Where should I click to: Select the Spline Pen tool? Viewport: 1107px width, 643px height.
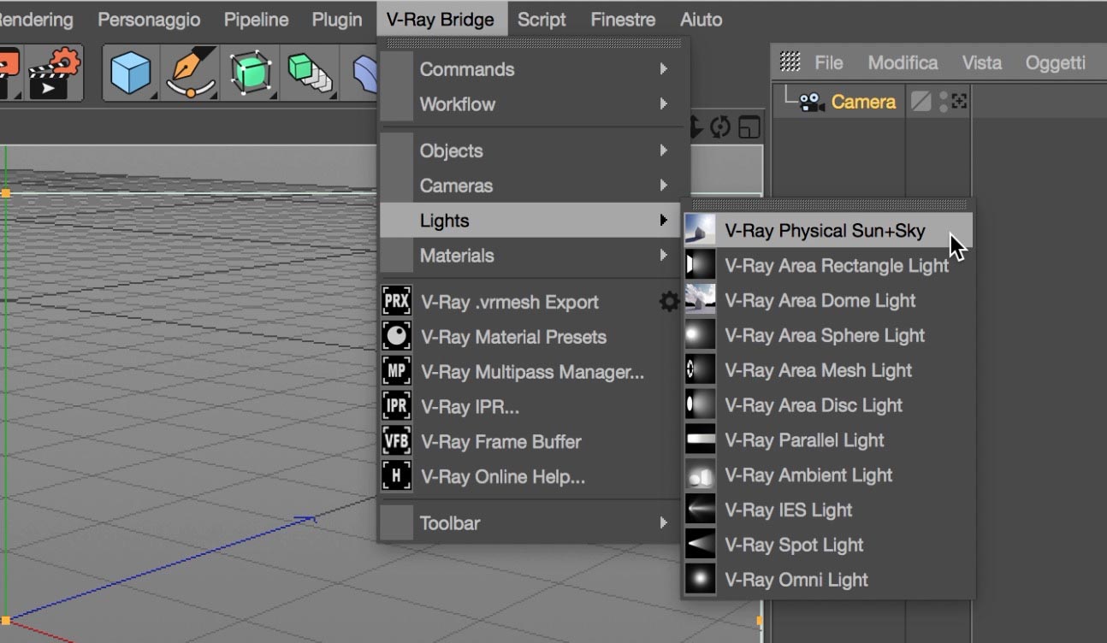190,73
